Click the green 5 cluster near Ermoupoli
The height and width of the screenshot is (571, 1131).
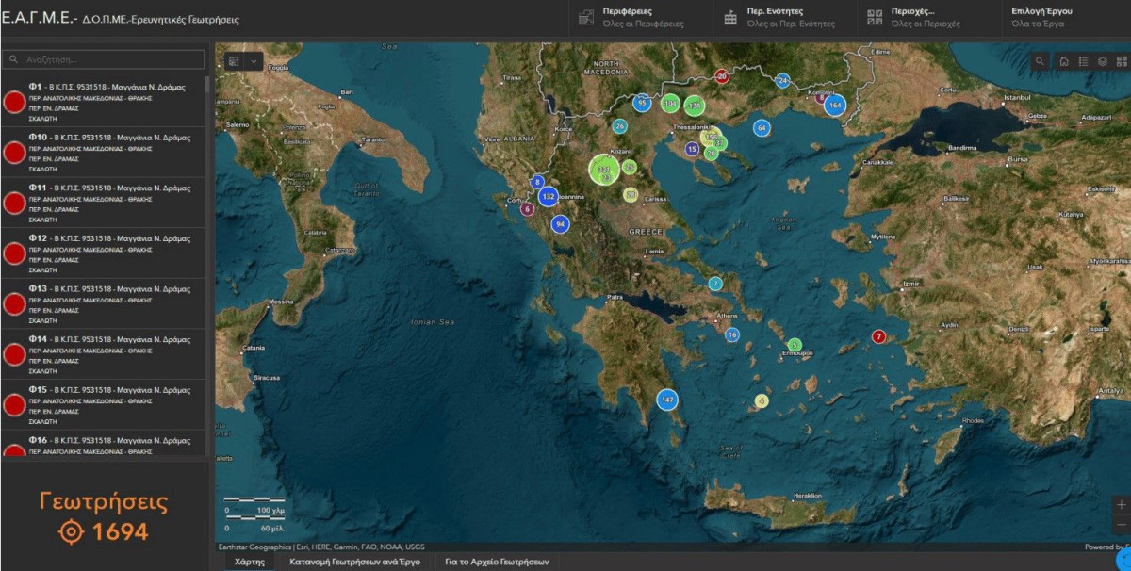pyautogui.click(x=795, y=345)
